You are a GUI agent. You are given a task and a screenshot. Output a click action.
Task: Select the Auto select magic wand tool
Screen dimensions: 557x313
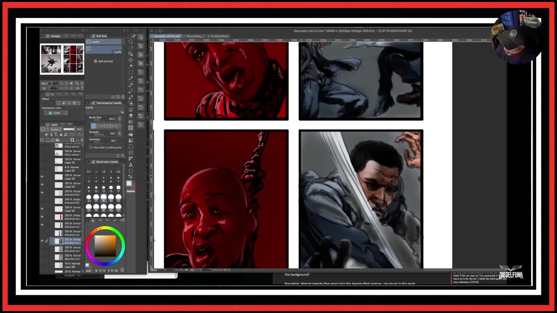(x=131, y=66)
